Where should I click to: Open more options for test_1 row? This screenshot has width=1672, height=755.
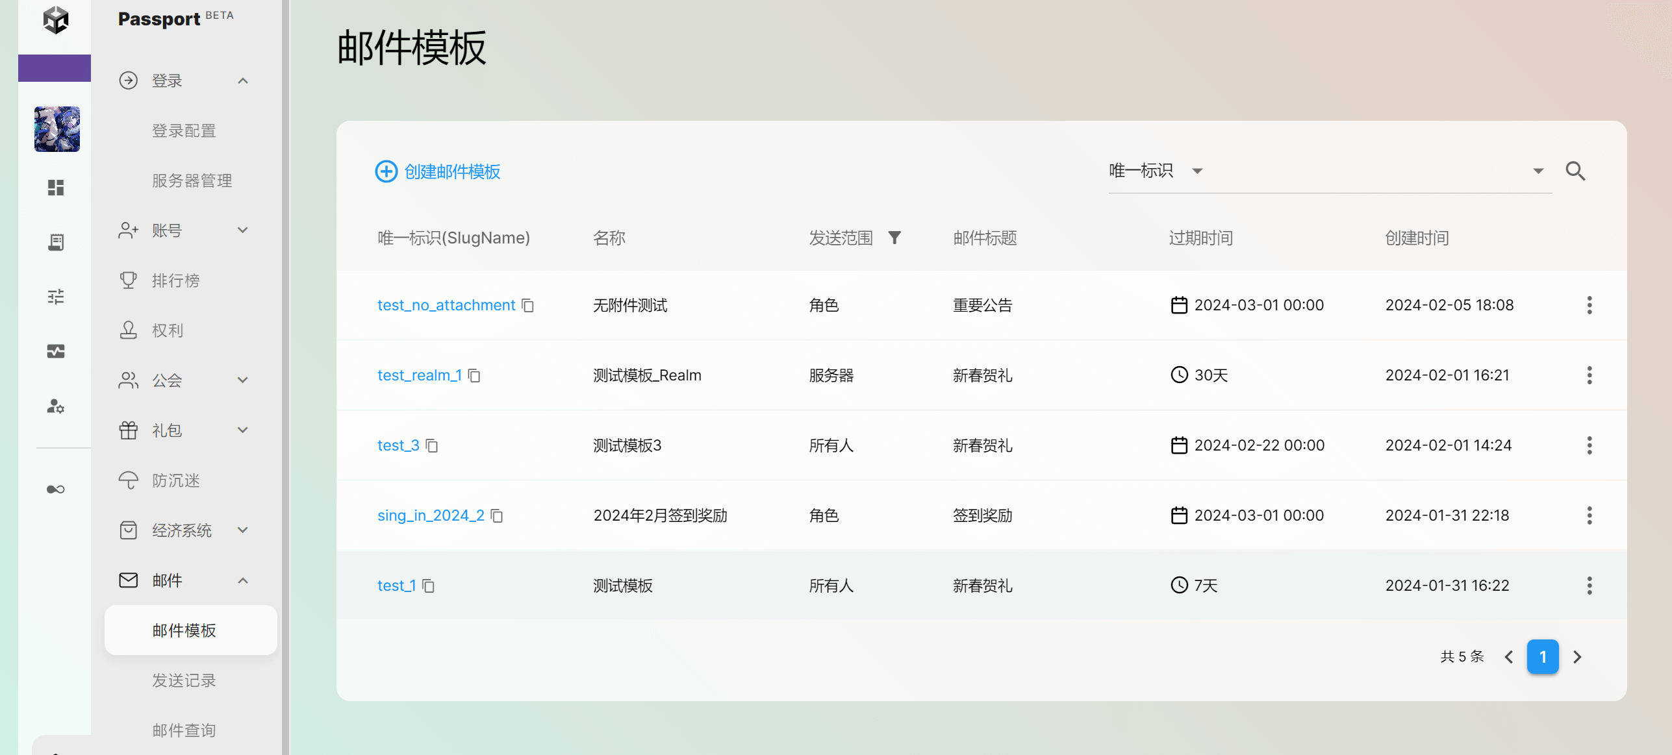point(1589,586)
